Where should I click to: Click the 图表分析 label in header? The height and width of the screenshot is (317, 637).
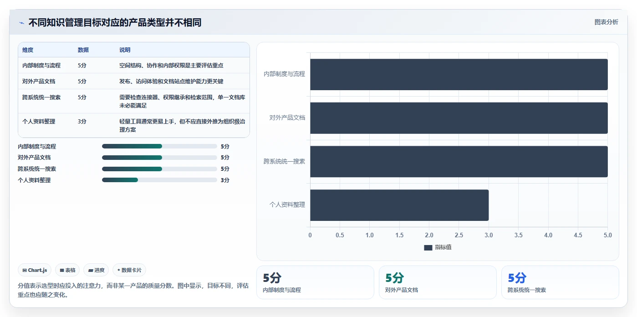coord(606,22)
